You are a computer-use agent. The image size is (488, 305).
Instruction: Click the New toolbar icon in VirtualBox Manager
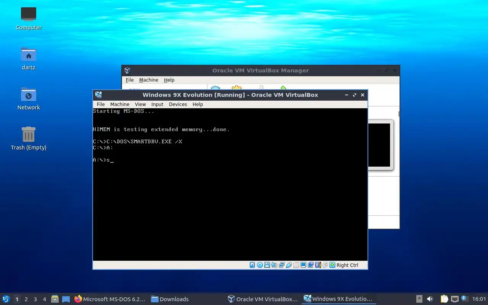pyautogui.click(x=215, y=88)
